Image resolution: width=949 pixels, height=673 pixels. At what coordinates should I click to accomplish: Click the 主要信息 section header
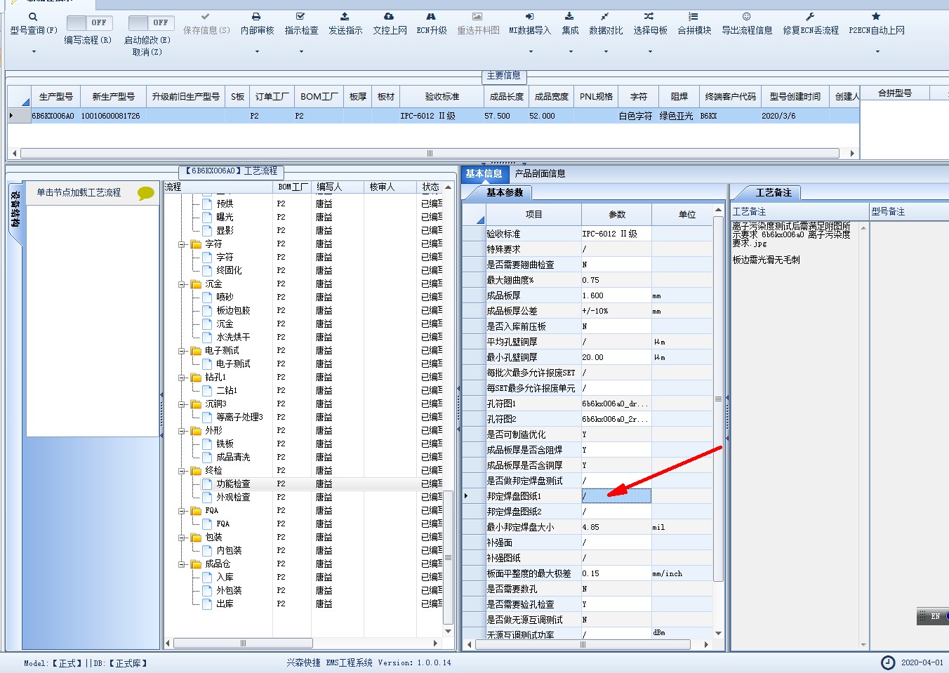[x=504, y=75]
